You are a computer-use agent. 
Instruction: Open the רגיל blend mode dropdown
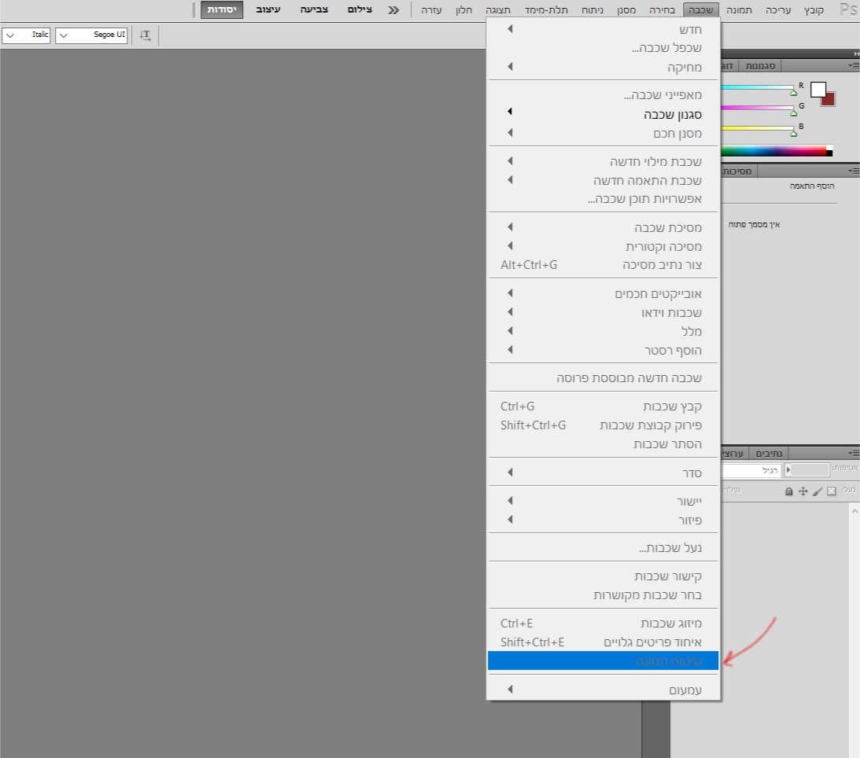752,470
